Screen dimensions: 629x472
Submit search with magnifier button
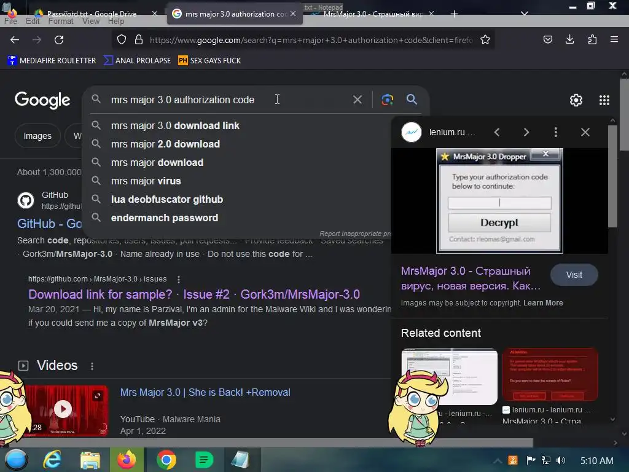[412, 100]
